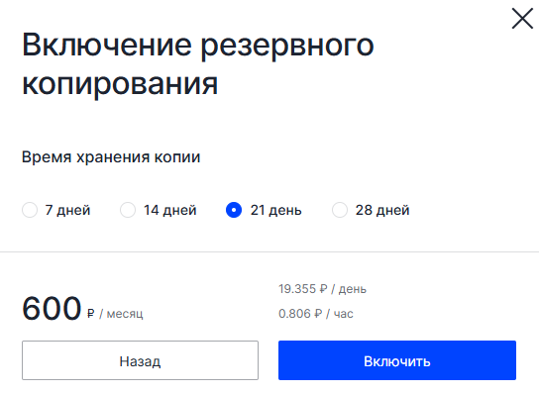Close the backup activation dialog
Image resolution: width=539 pixels, height=394 pixels.
[522, 19]
